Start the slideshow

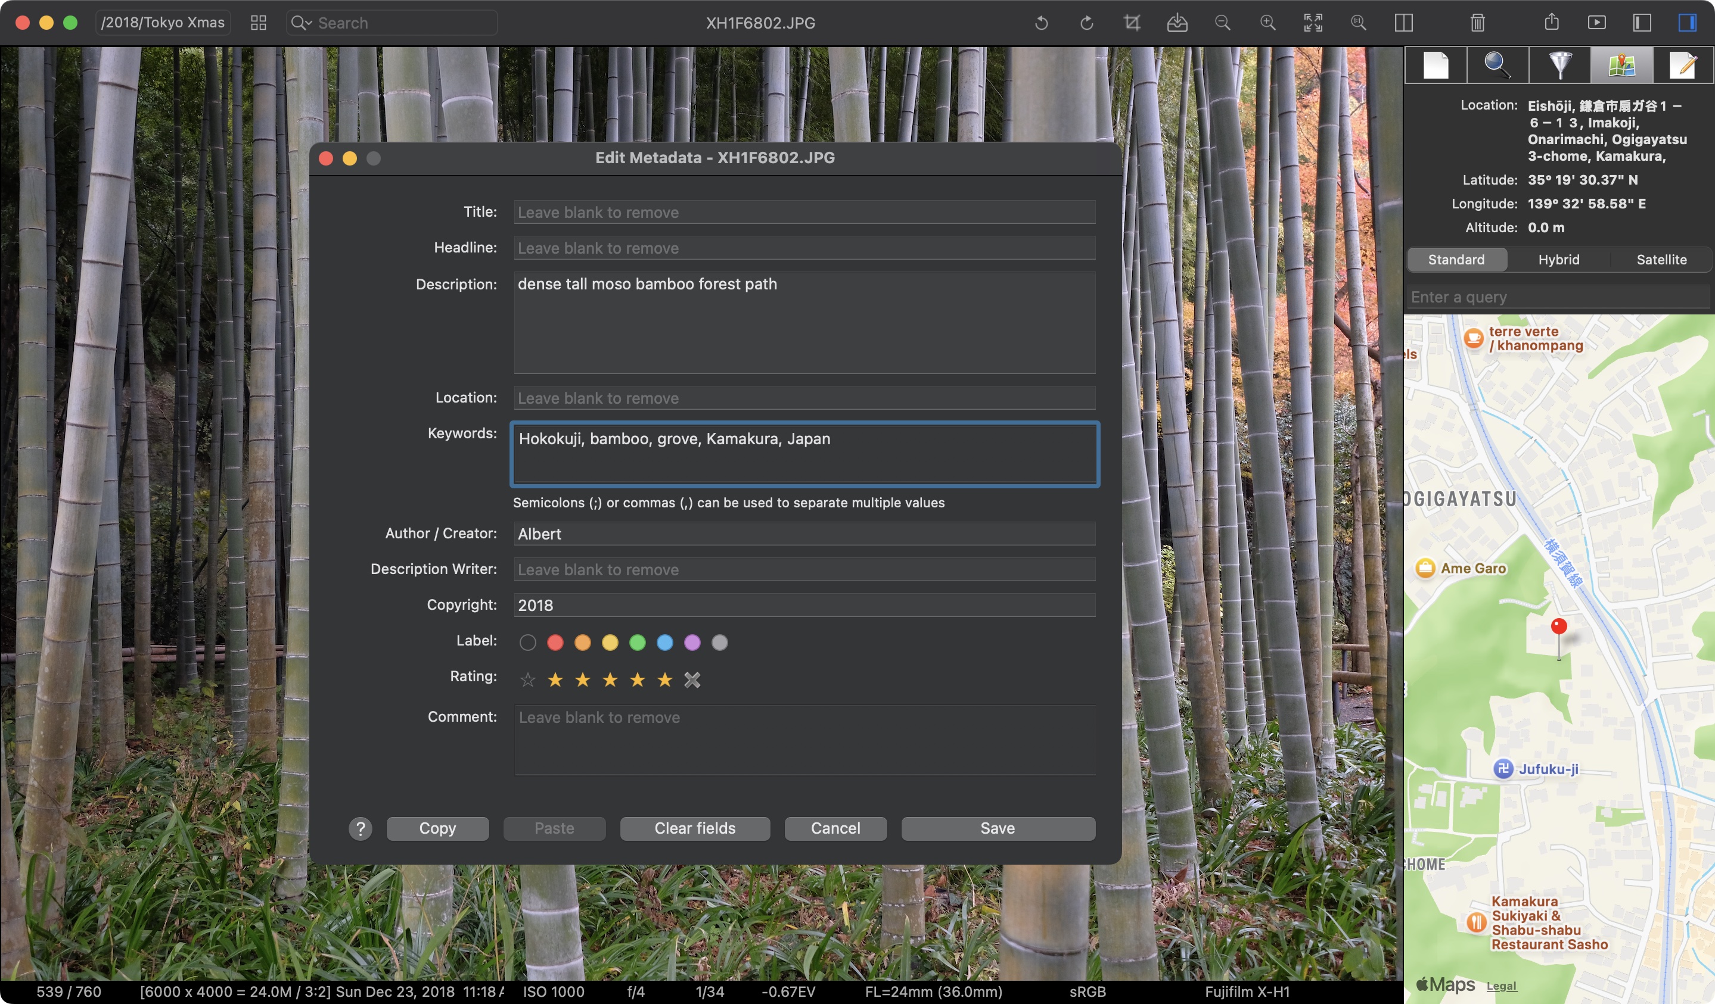1596,23
